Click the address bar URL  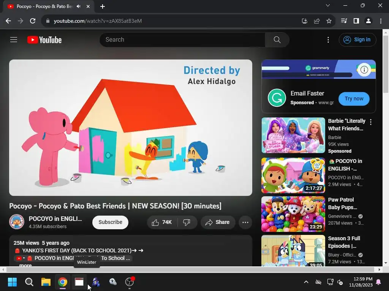click(x=98, y=21)
